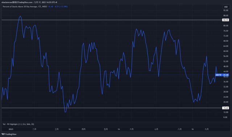The width and height of the screenshot is (232, 137).
Task: Click the 八月 label on time axis
Action: 179,129
